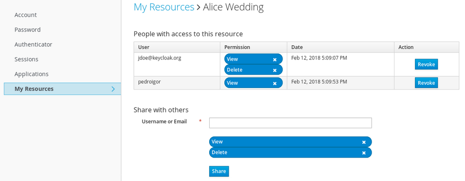Revoke access for pedroigor
The image size is (465, 181).
tap(426, 83)
